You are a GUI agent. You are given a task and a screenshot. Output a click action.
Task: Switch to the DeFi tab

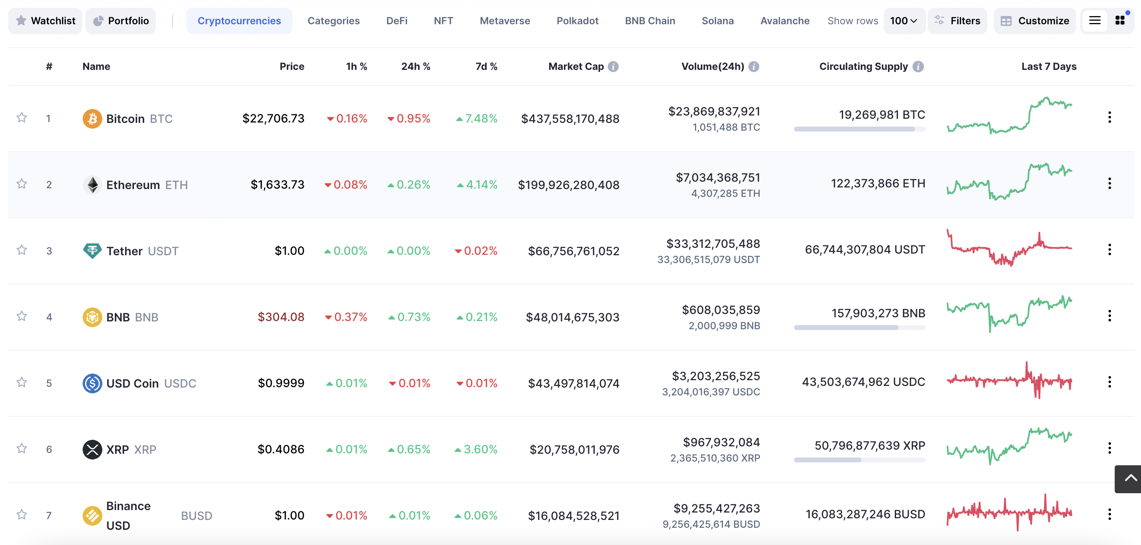click(x=397, y=21)
